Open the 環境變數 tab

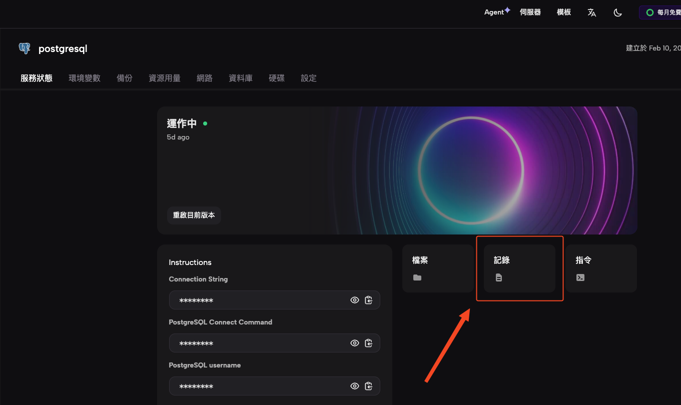(85, 78)
